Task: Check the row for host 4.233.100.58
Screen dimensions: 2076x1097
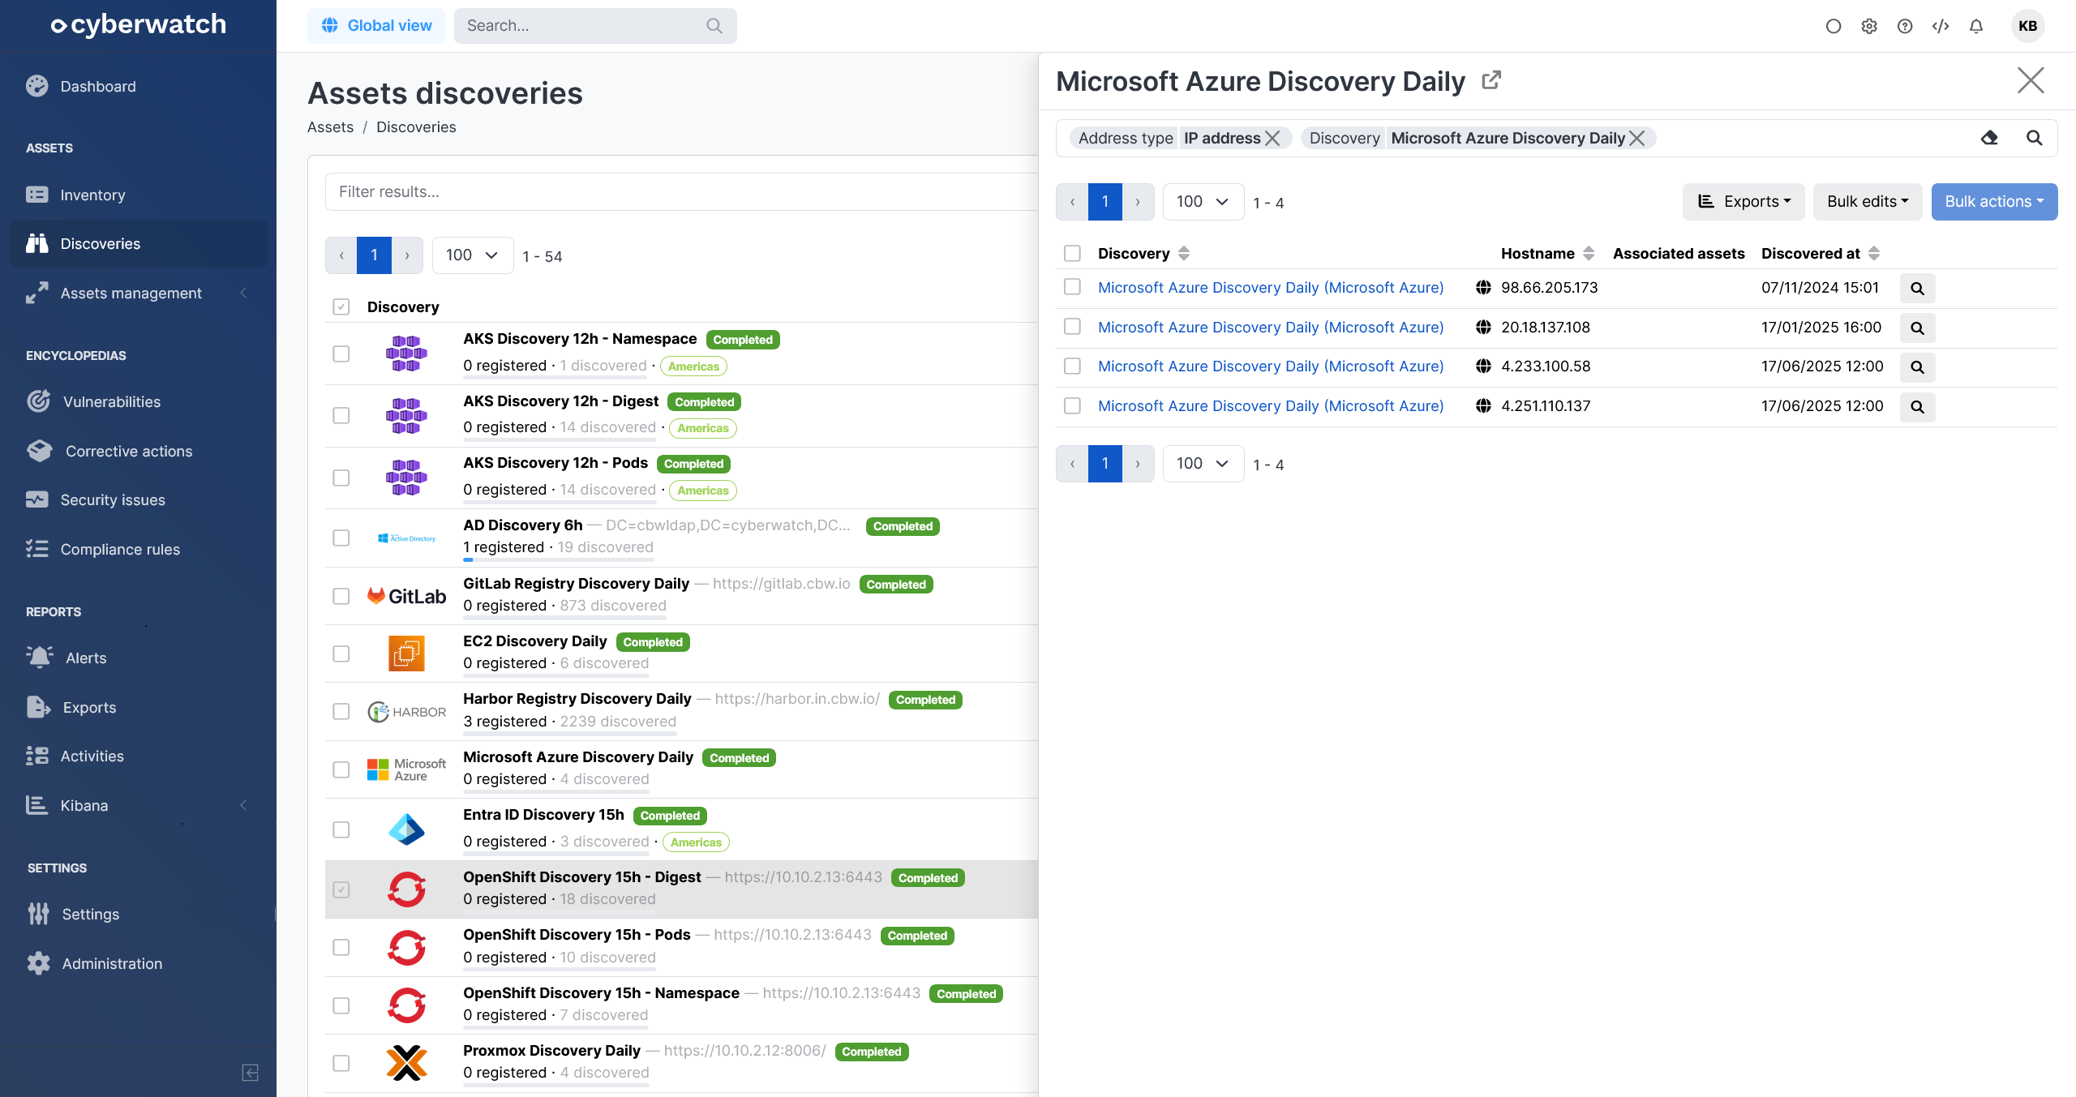Action: (x=1072, y=366)
